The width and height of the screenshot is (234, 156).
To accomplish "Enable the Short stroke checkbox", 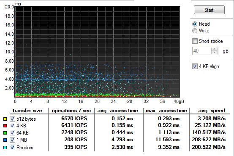I will tap(195, 41).
